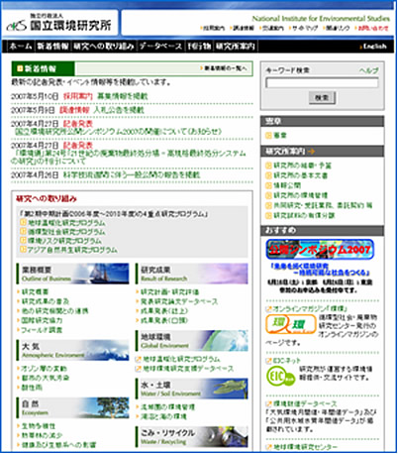Click the external-link icon beside EICネット
The image size is (398, 454).
(x=268, y=361)
